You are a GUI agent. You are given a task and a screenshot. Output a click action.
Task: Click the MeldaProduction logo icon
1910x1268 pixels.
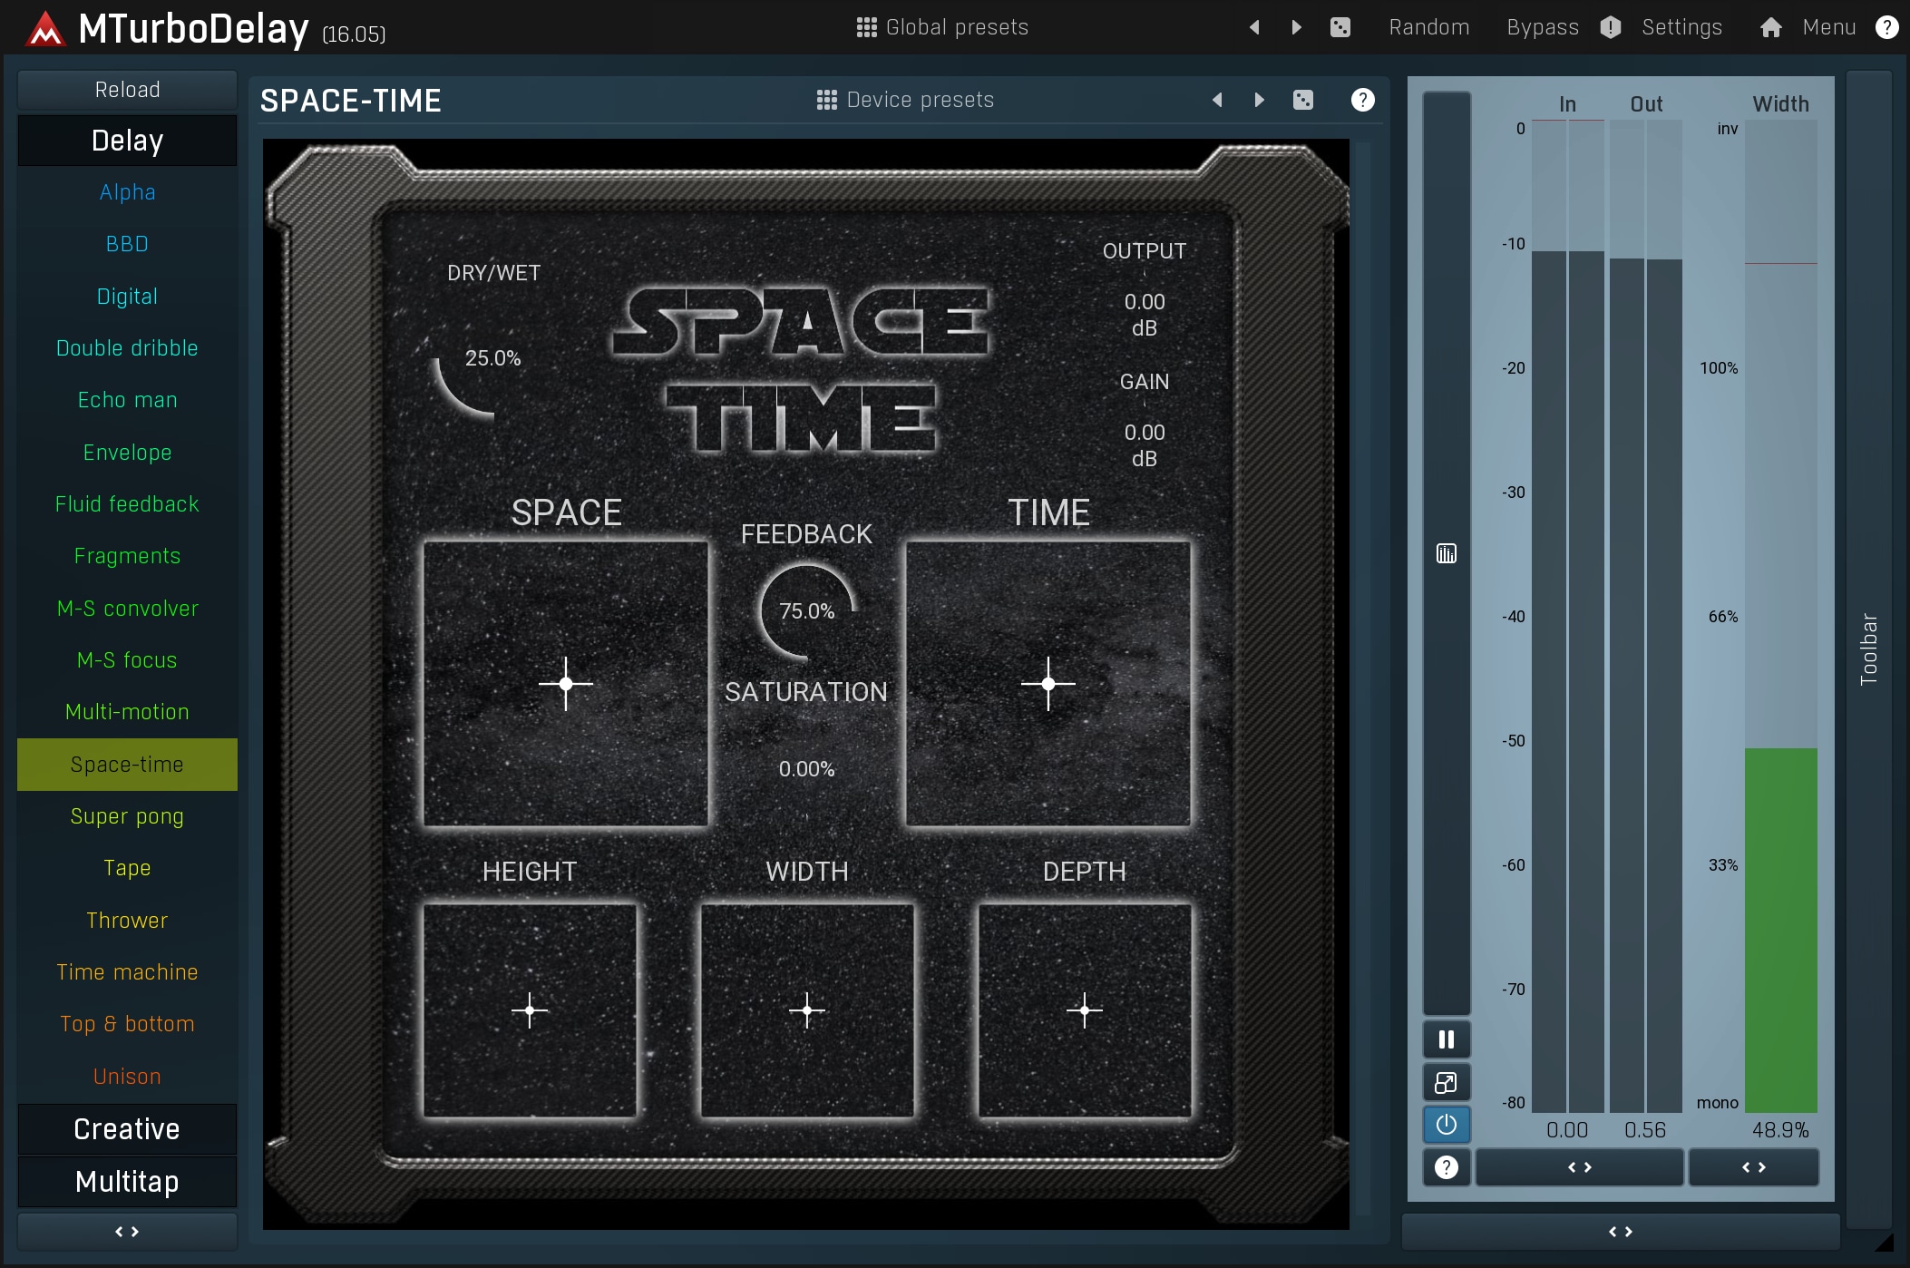click(45, 29)
